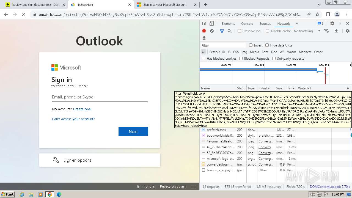Screen dimensions: 352x198
Task: Check the Invert filter checkbox
Action: pyautogui.click(x=251, y=45)
